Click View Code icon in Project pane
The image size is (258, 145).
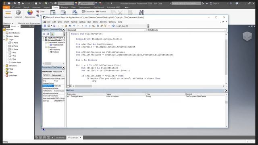44,34
